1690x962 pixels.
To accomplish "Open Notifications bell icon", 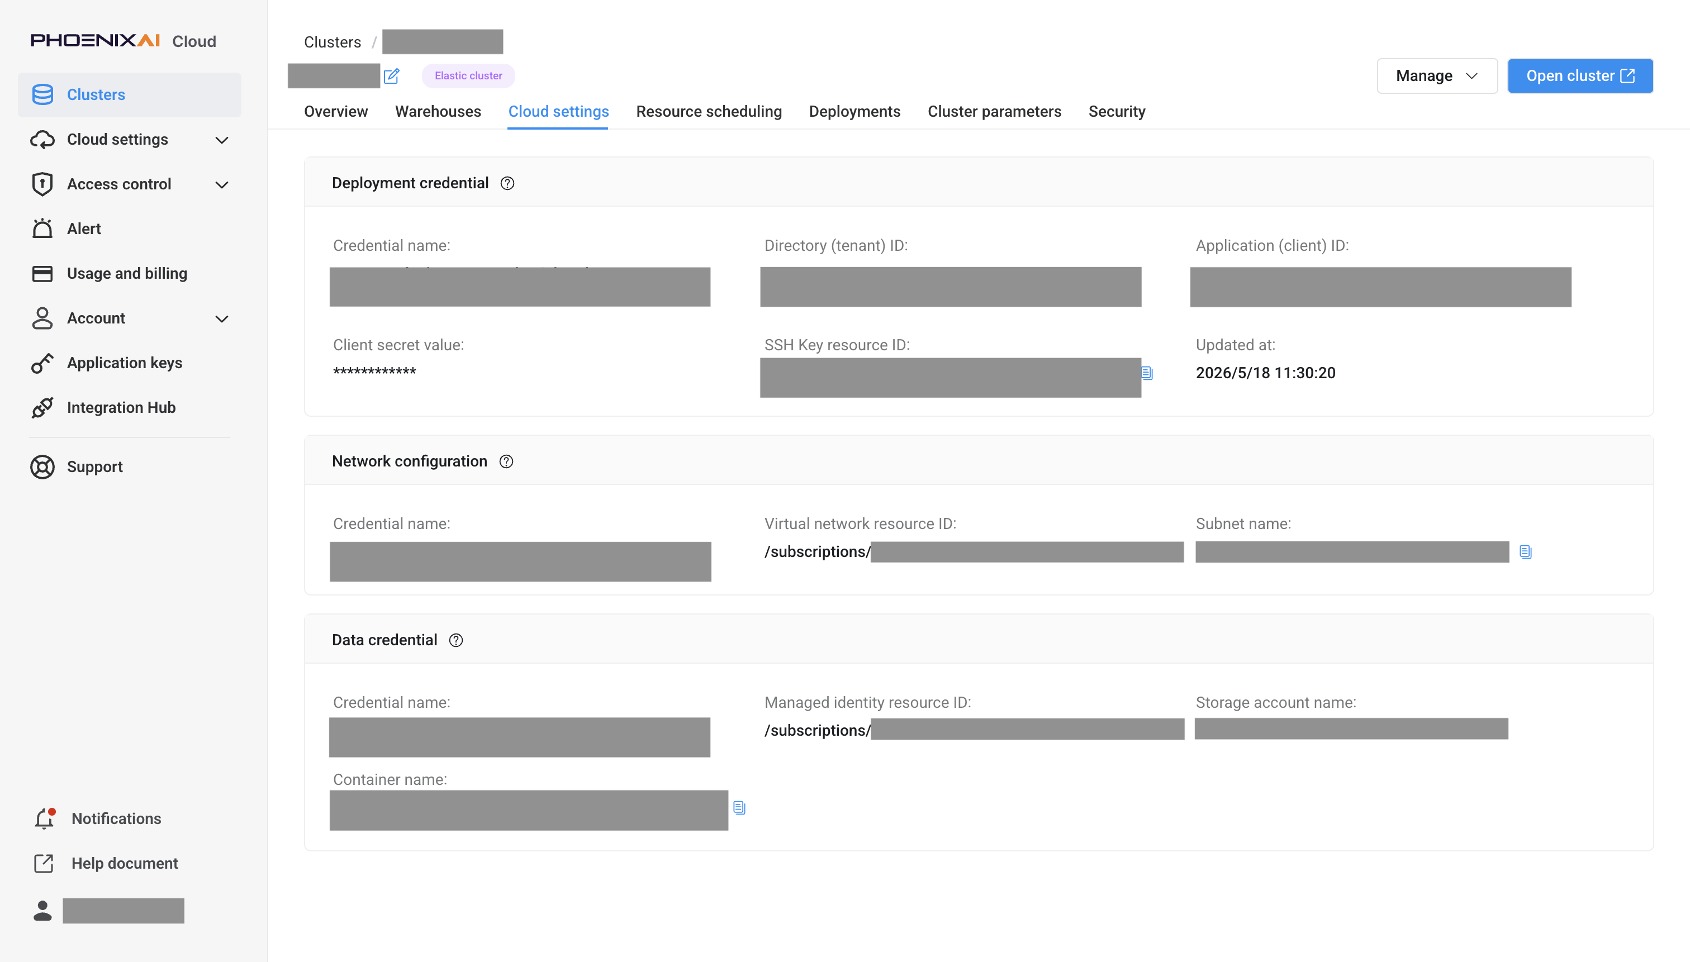I will pyautogui.click(x=44, y=818).
